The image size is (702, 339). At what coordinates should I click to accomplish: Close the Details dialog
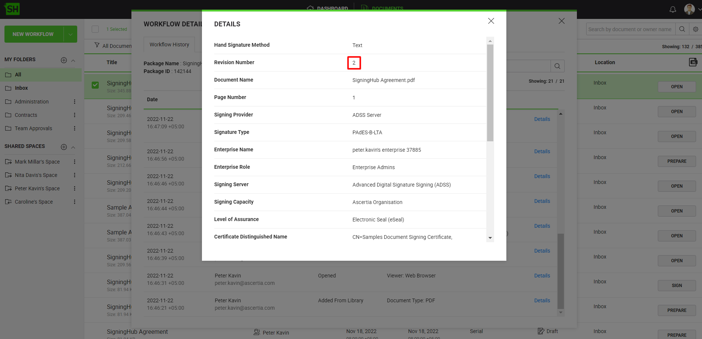491,21
